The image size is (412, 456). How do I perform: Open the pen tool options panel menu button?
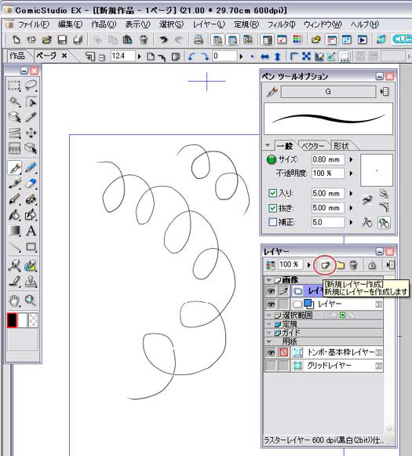click(385, 92)
